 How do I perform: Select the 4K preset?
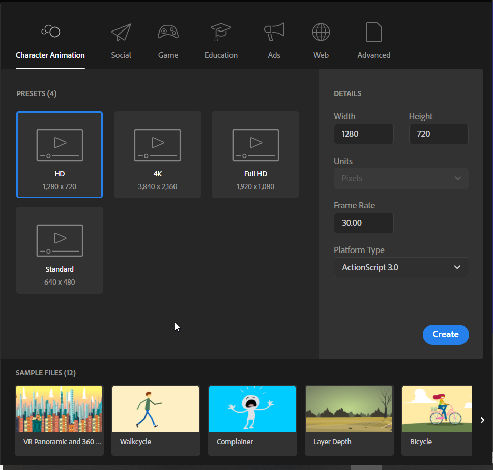pyautogui.click(x=157, y=154)
